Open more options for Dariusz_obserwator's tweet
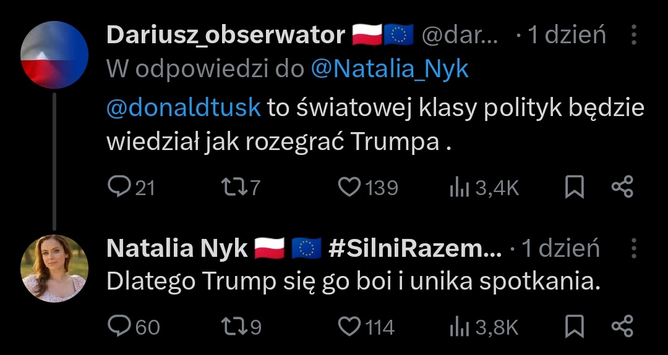Image resolution: width=668 pixels, height=355 pixels. [x=633, y=36]
